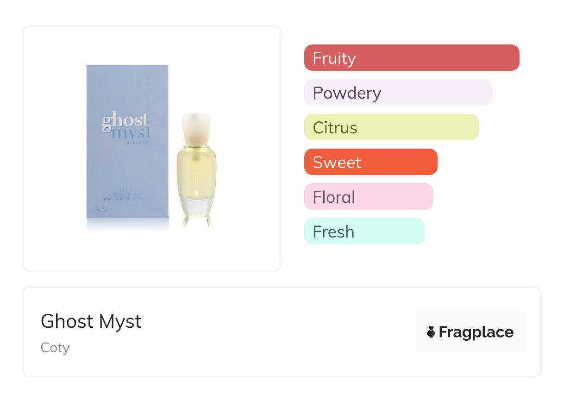Select the pink Floral accord bar
The image size is (564, 400).
(x=368, y=197)
